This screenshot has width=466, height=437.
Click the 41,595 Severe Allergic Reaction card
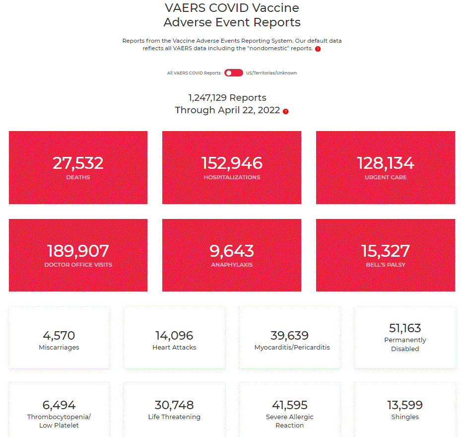coord(290,410)
